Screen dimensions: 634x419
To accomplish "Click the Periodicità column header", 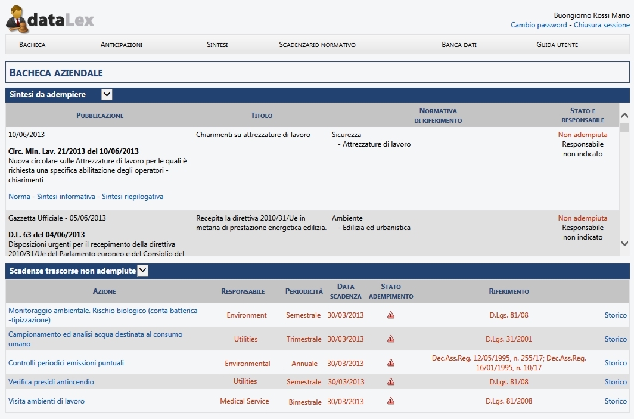I will click(304, 291).
